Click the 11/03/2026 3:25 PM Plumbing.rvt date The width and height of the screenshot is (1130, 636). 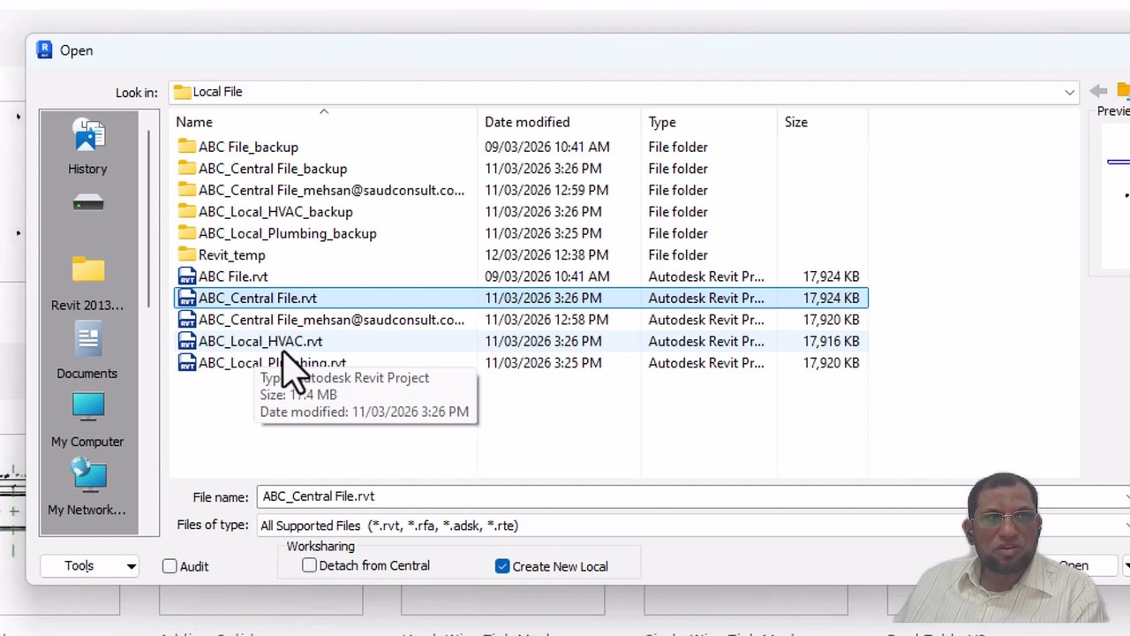click(543, 363)
